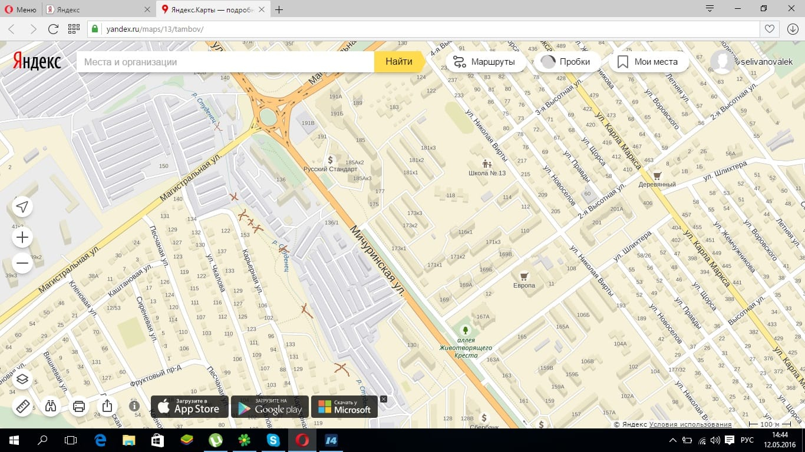805x452 pixels.
Task: Select the Яндекс.Карты tab
Action: click(213, 9)
